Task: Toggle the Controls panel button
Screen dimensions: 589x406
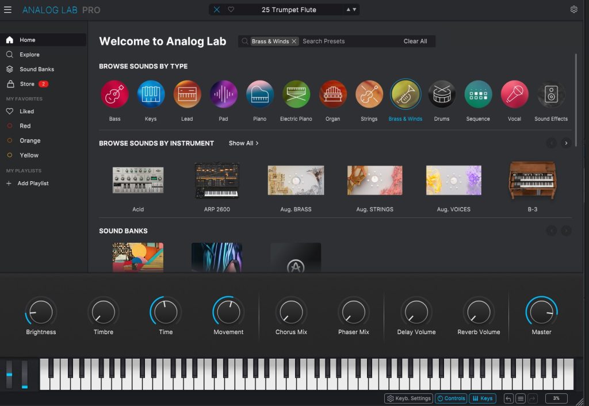Action: (451, 399)
